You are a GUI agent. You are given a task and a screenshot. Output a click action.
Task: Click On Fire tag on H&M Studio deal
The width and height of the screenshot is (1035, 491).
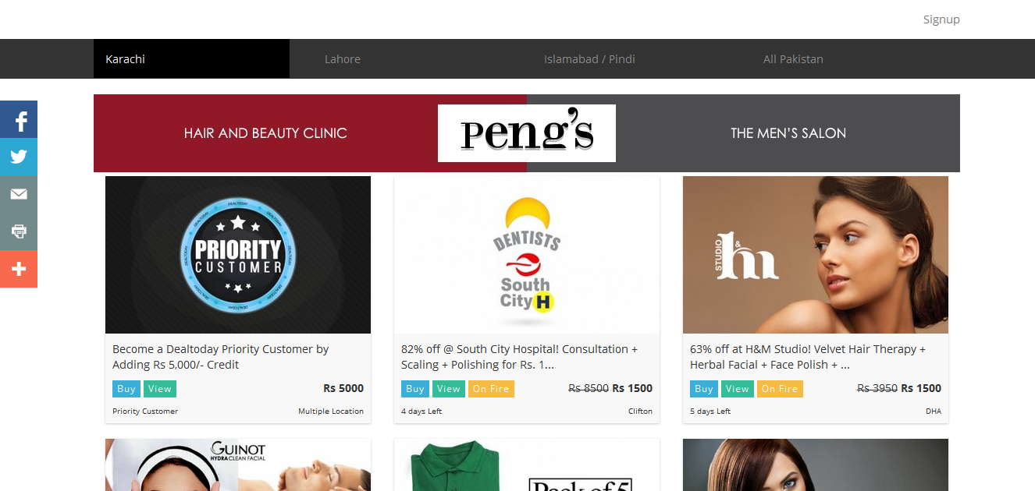(x=780, y=389)
